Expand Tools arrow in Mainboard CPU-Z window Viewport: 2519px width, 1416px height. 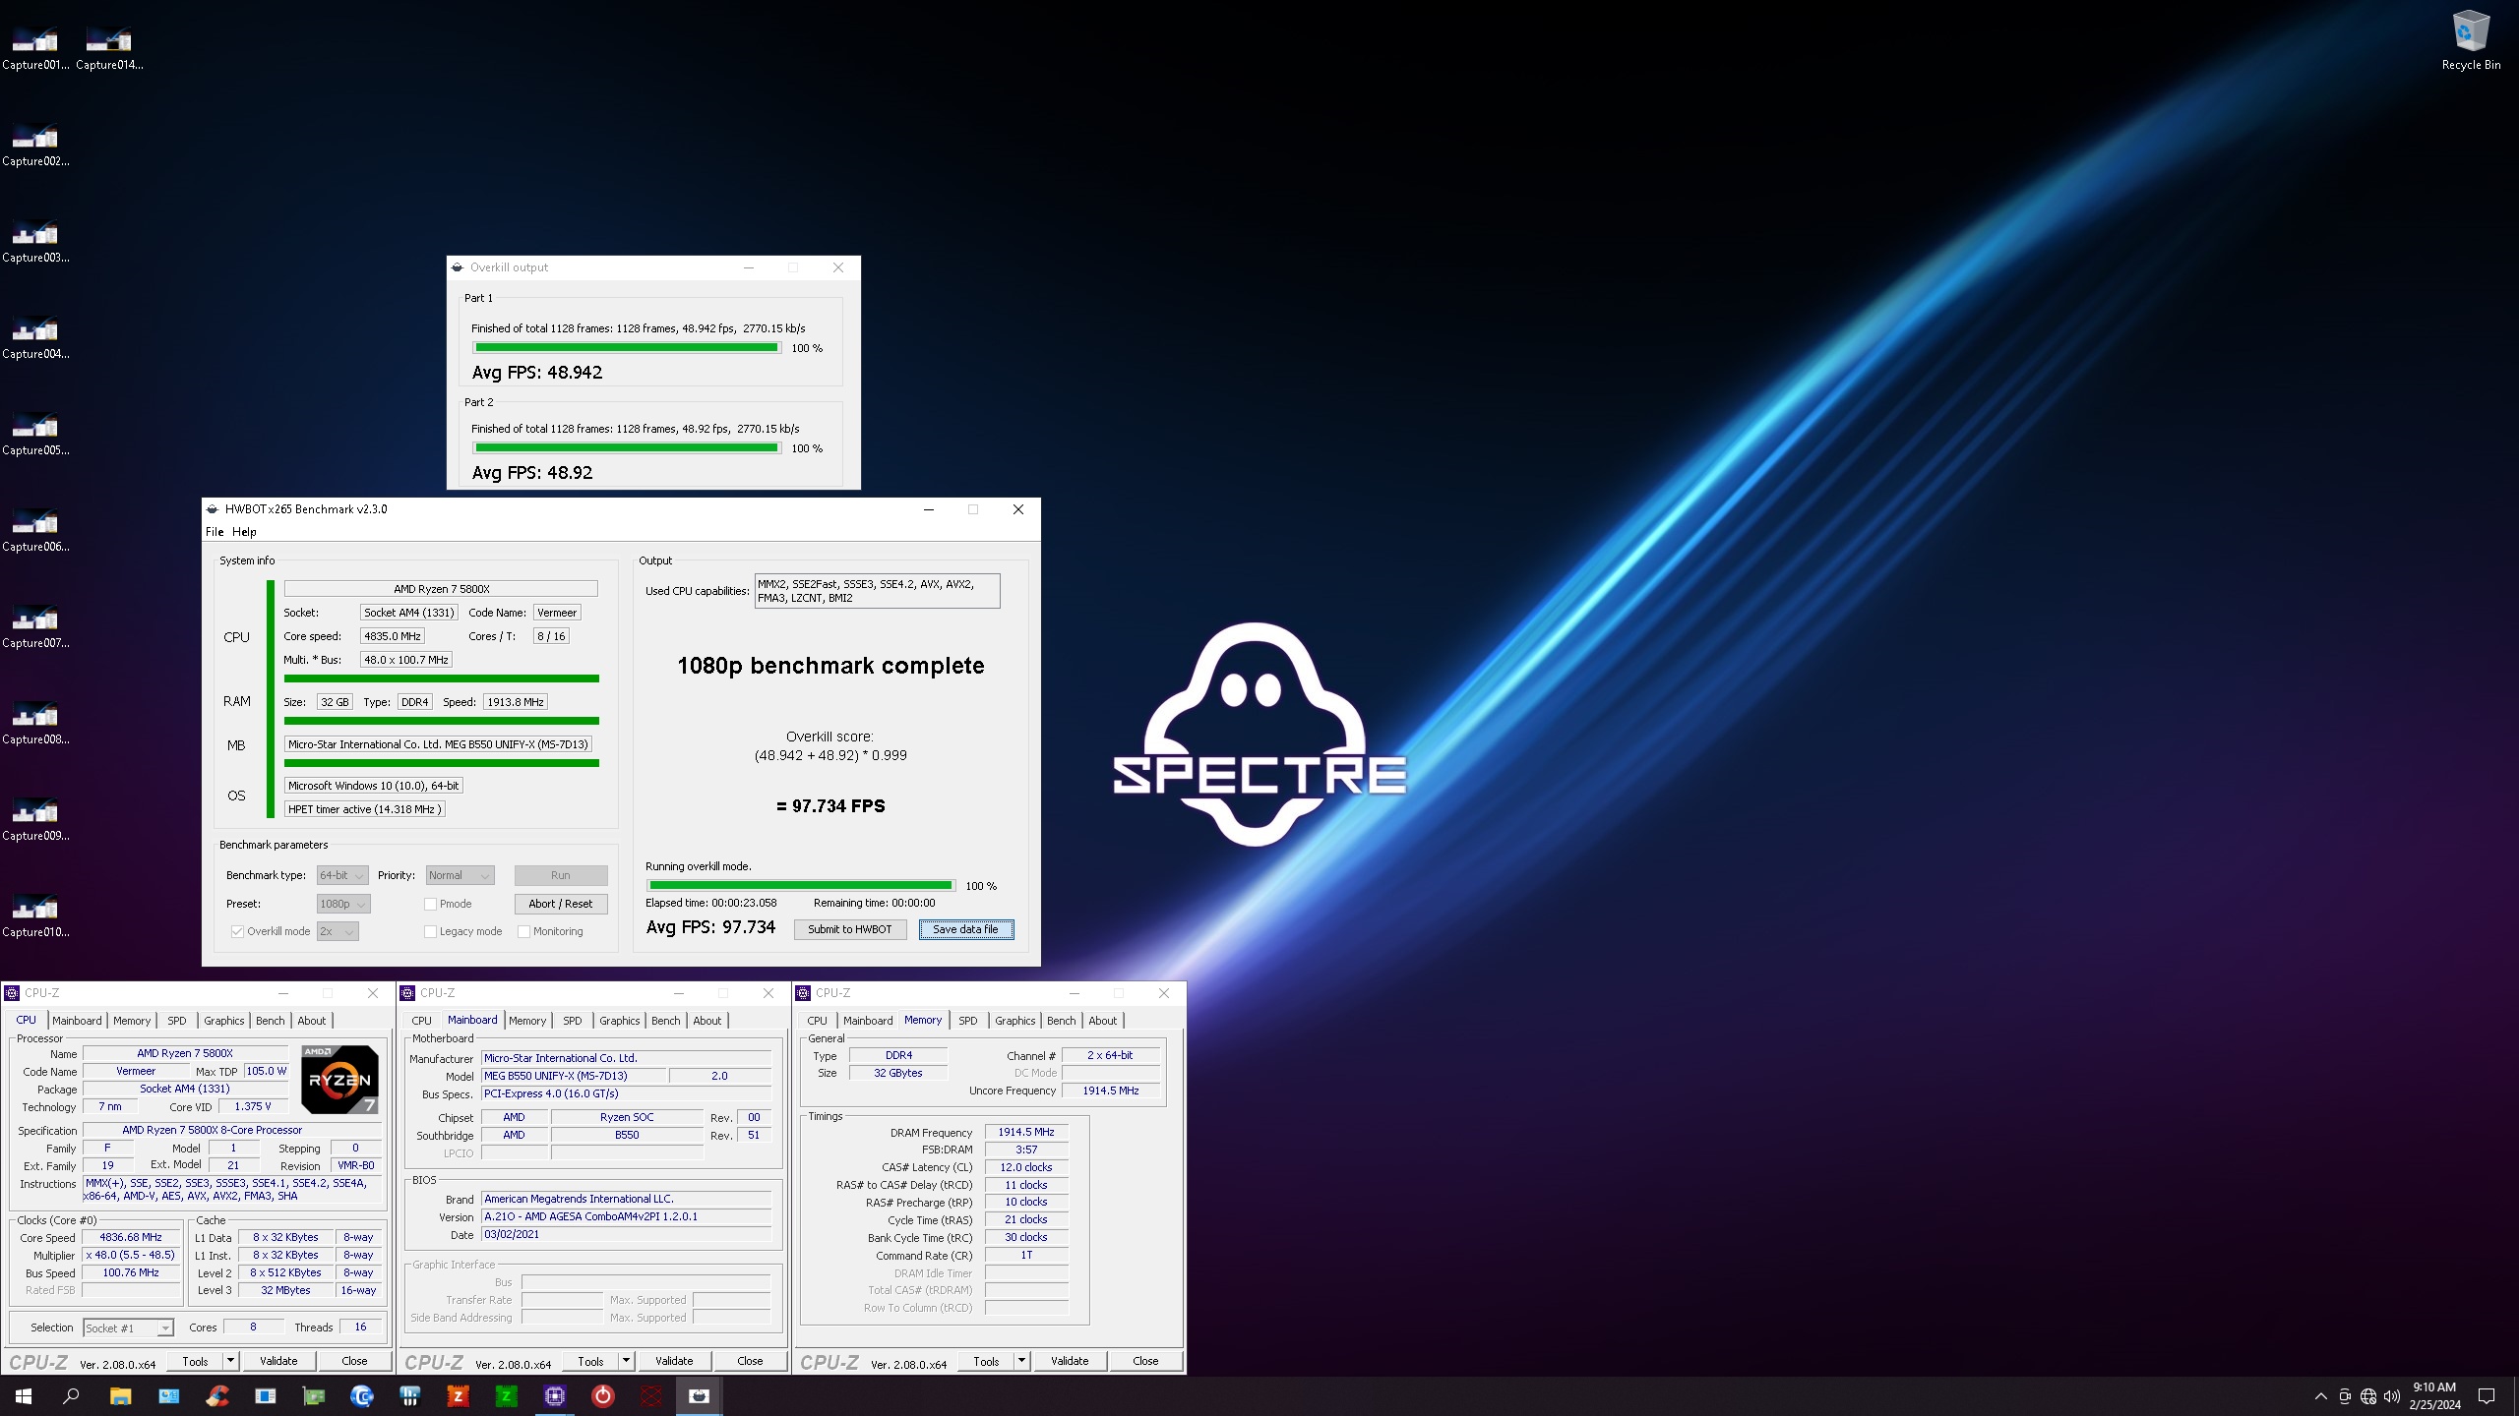[627, 1361]
